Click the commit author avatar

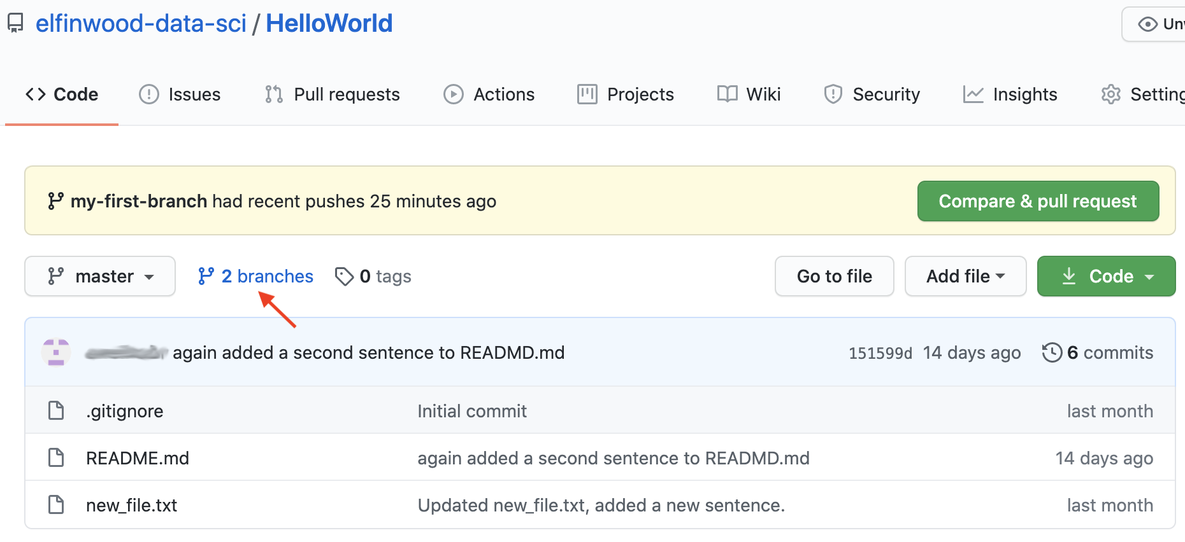56,352
